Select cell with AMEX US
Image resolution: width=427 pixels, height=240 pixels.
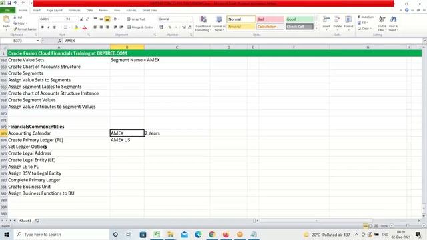tap(127, 140)
